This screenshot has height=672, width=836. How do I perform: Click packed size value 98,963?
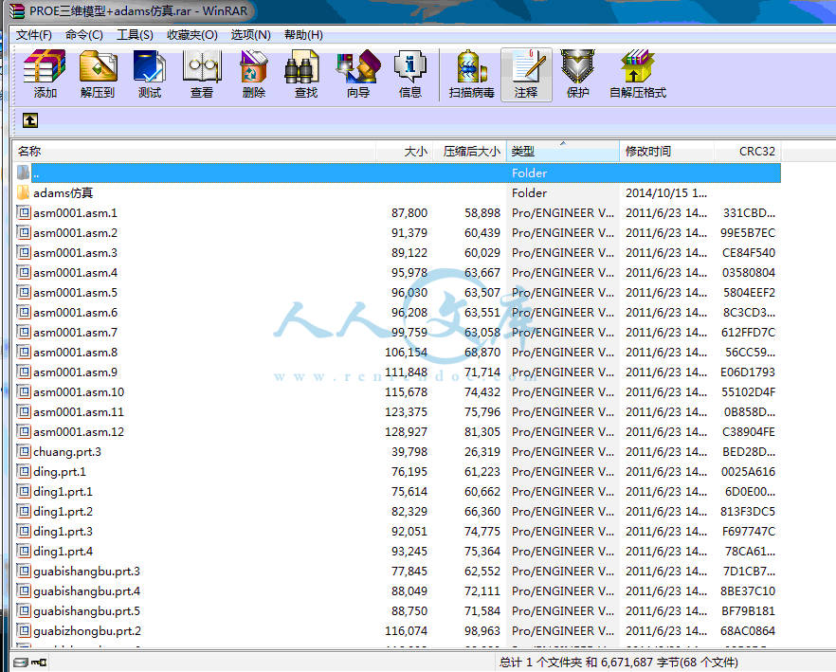(482, 631)
